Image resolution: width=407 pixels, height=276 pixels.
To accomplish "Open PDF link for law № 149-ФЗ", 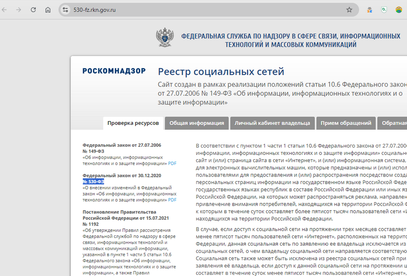I will point(172,163).
